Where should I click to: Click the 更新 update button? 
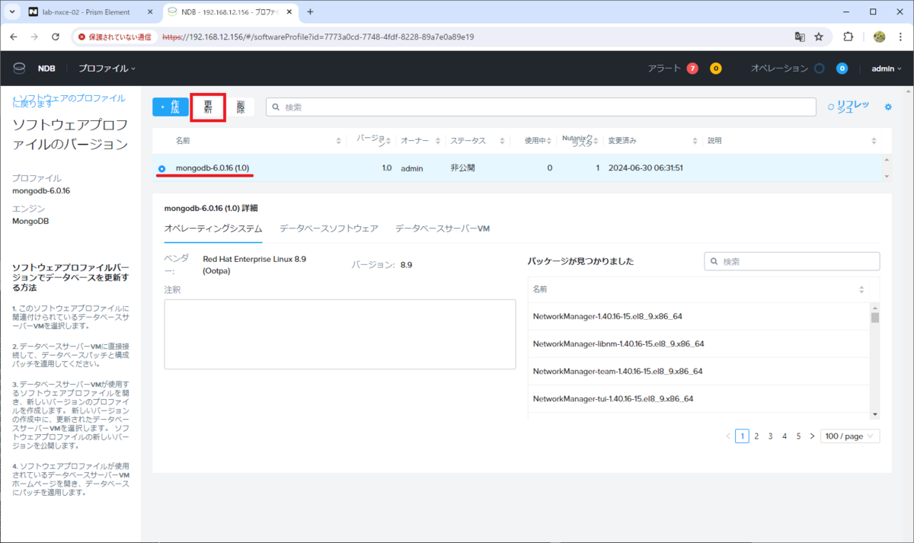coord(208,107)
